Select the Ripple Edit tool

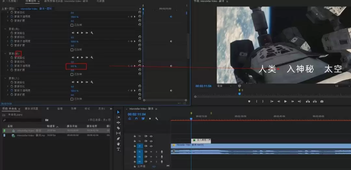click(118, 122)
